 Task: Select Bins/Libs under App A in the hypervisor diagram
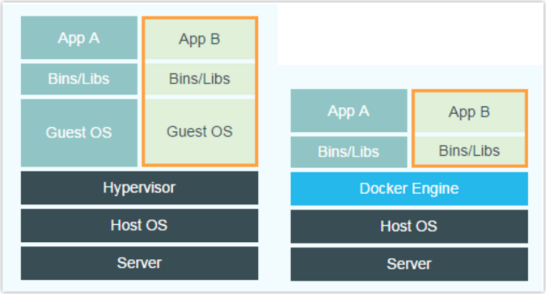79,79
